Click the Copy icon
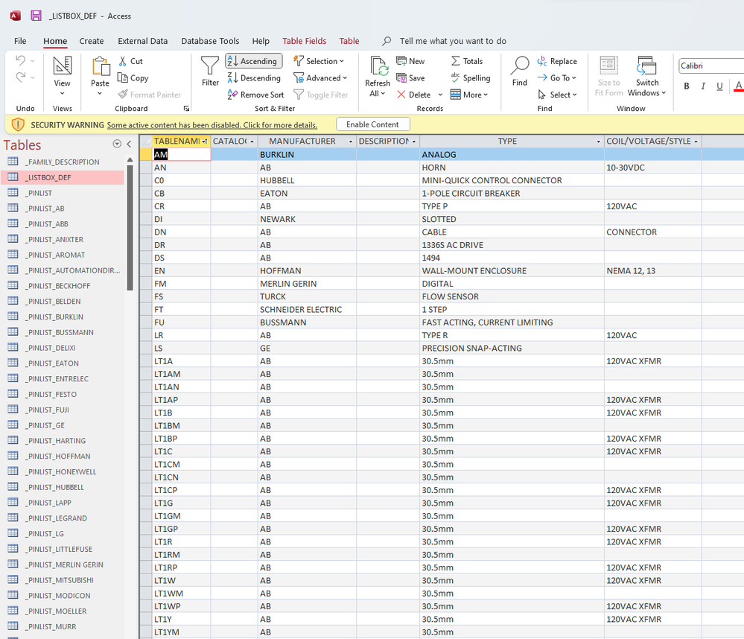 [x=123, y=77]
